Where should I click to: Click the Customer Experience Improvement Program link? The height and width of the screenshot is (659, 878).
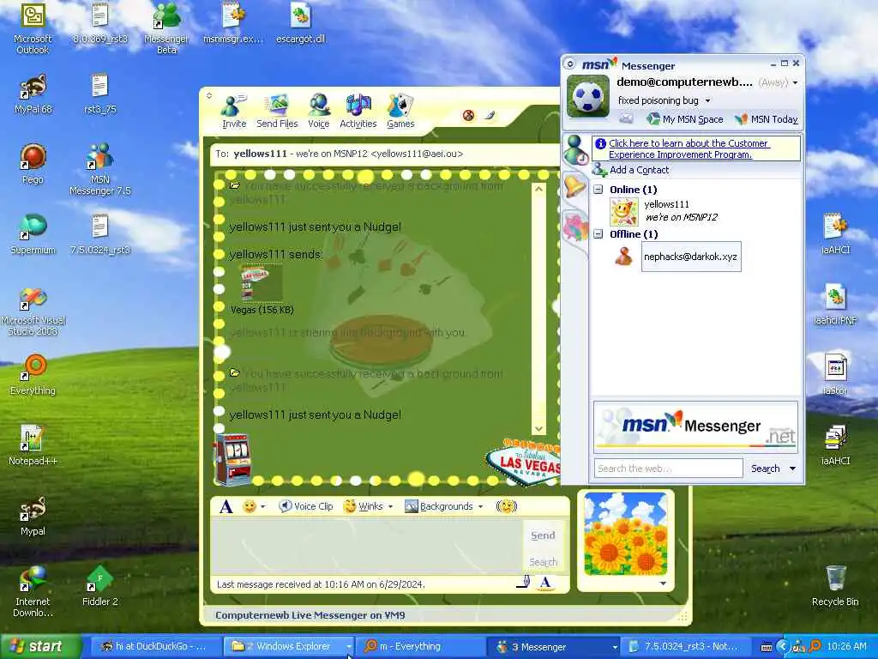tap(689, 149)
